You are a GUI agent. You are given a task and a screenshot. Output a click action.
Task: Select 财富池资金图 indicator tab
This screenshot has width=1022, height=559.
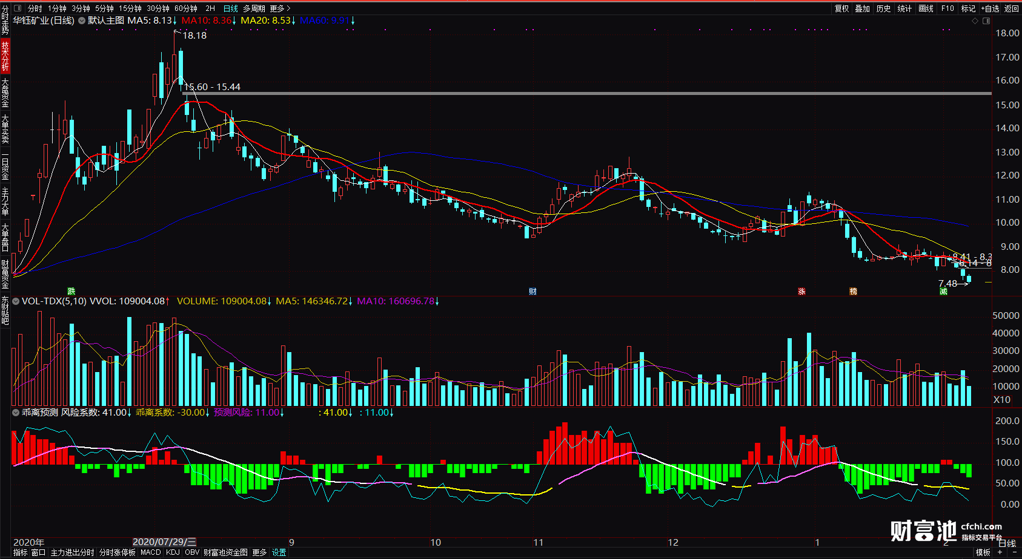click(225, 552)
